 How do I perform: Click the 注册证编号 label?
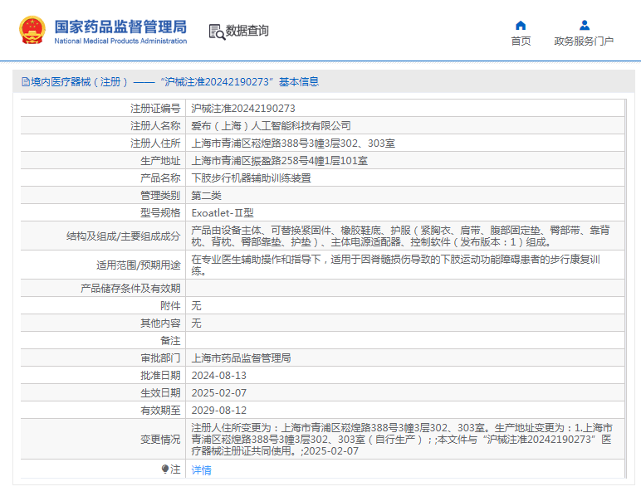pyautogui.click(x=155, y=108)
